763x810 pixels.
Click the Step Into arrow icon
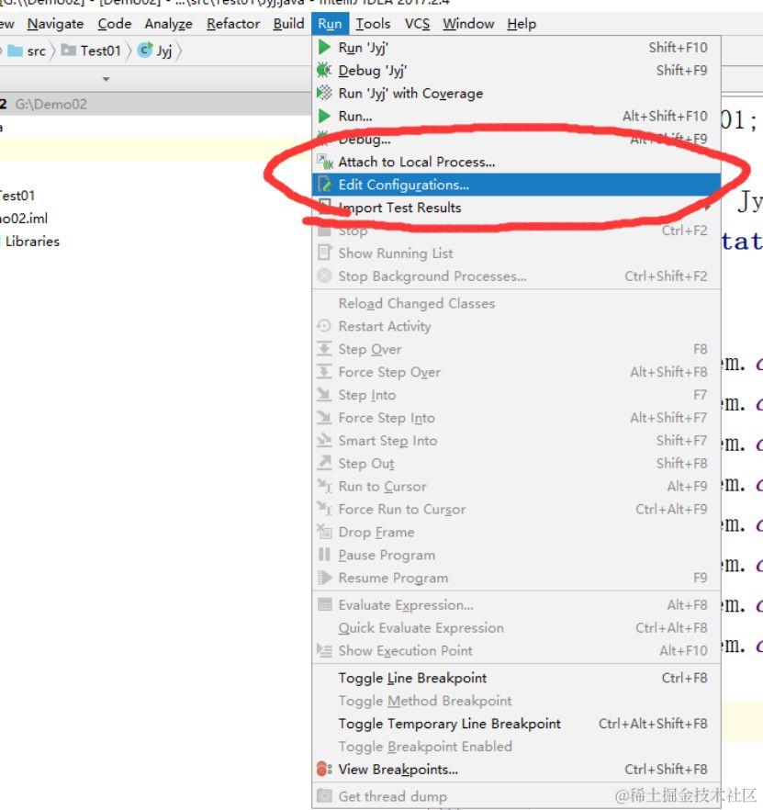[324, 395]
